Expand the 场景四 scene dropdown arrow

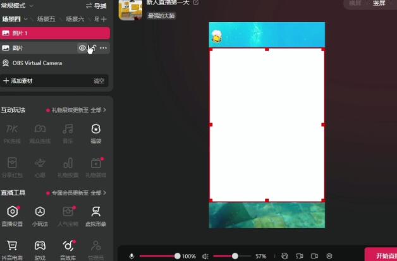click(26, 19)
